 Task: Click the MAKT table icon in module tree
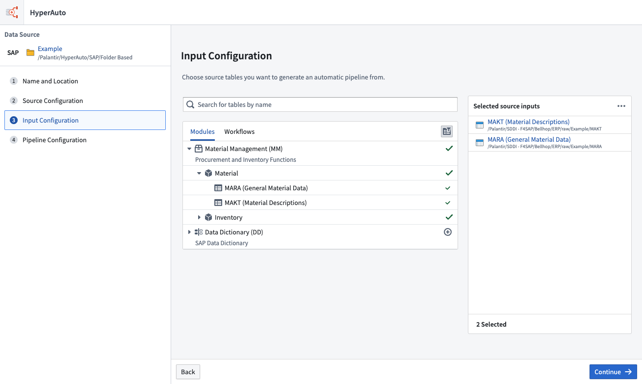[x=218, y=203]
